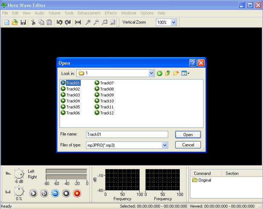Viewport: 263px width, 209px height.
Task: Open the Enhancement menu
Action: 89,13
